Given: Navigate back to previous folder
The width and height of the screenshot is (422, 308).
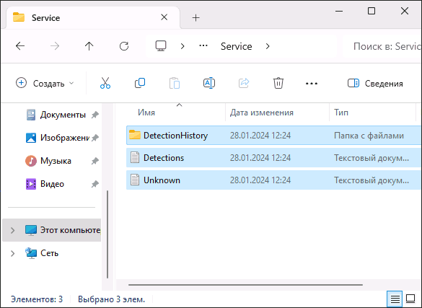Looking at the screenshot, I should click(20, 46).
